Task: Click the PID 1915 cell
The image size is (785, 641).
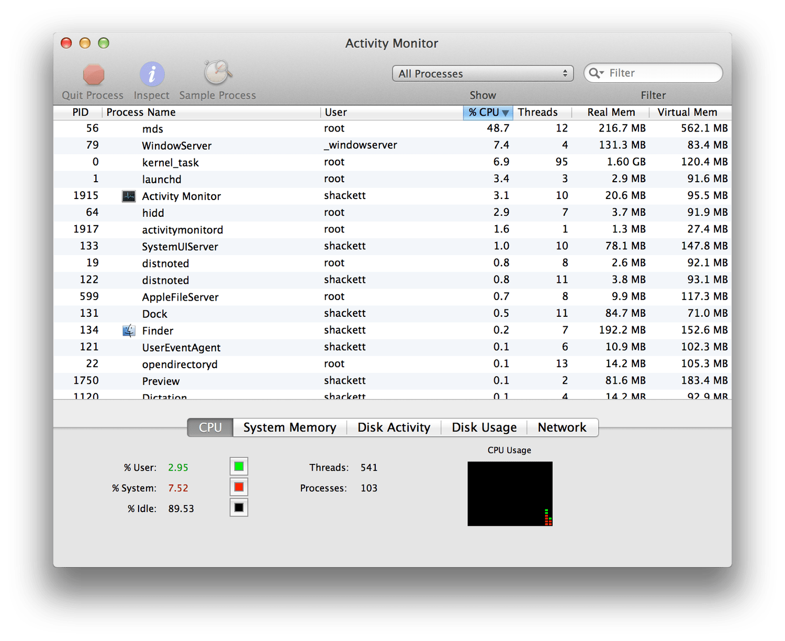Action: pyautogui.click(x=86, y=195)
